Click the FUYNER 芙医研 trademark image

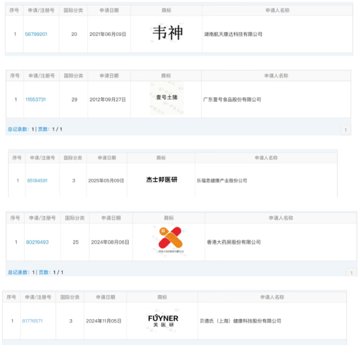pos(163,321)
